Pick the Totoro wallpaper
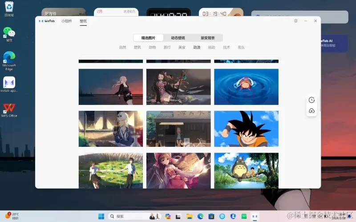 coord(246,170)
